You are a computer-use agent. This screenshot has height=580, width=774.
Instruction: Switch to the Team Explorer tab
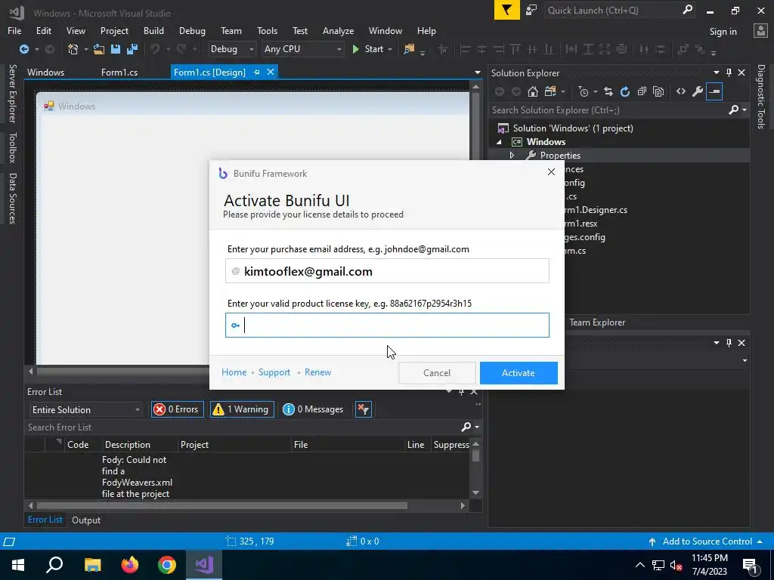(597, 322)
